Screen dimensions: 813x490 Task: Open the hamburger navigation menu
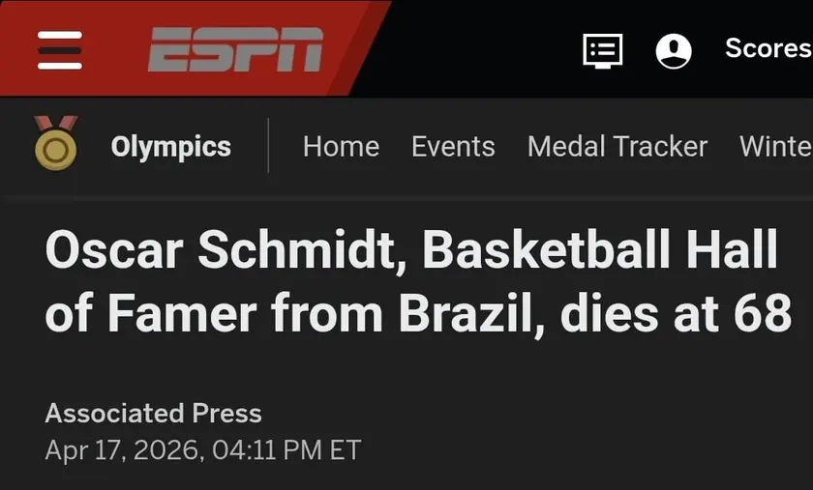[60, 49]
